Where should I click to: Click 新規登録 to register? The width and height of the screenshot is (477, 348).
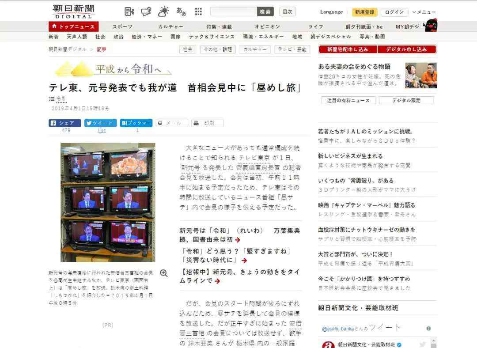[x=365, y=12]
